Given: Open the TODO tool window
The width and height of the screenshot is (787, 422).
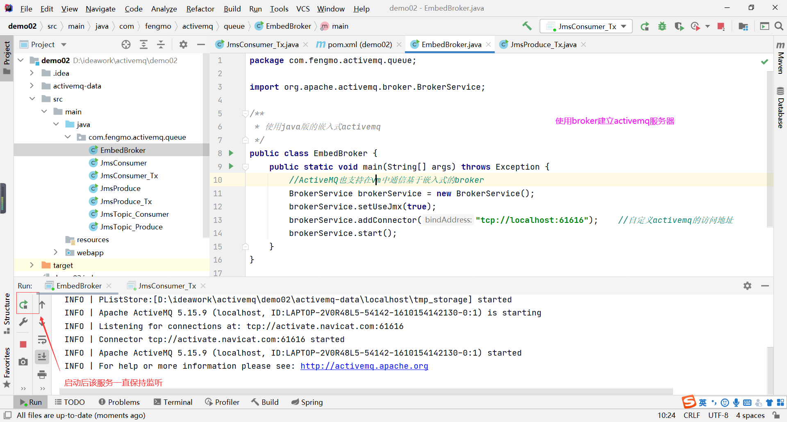Looking at the screenshot, I should (70, 402).
